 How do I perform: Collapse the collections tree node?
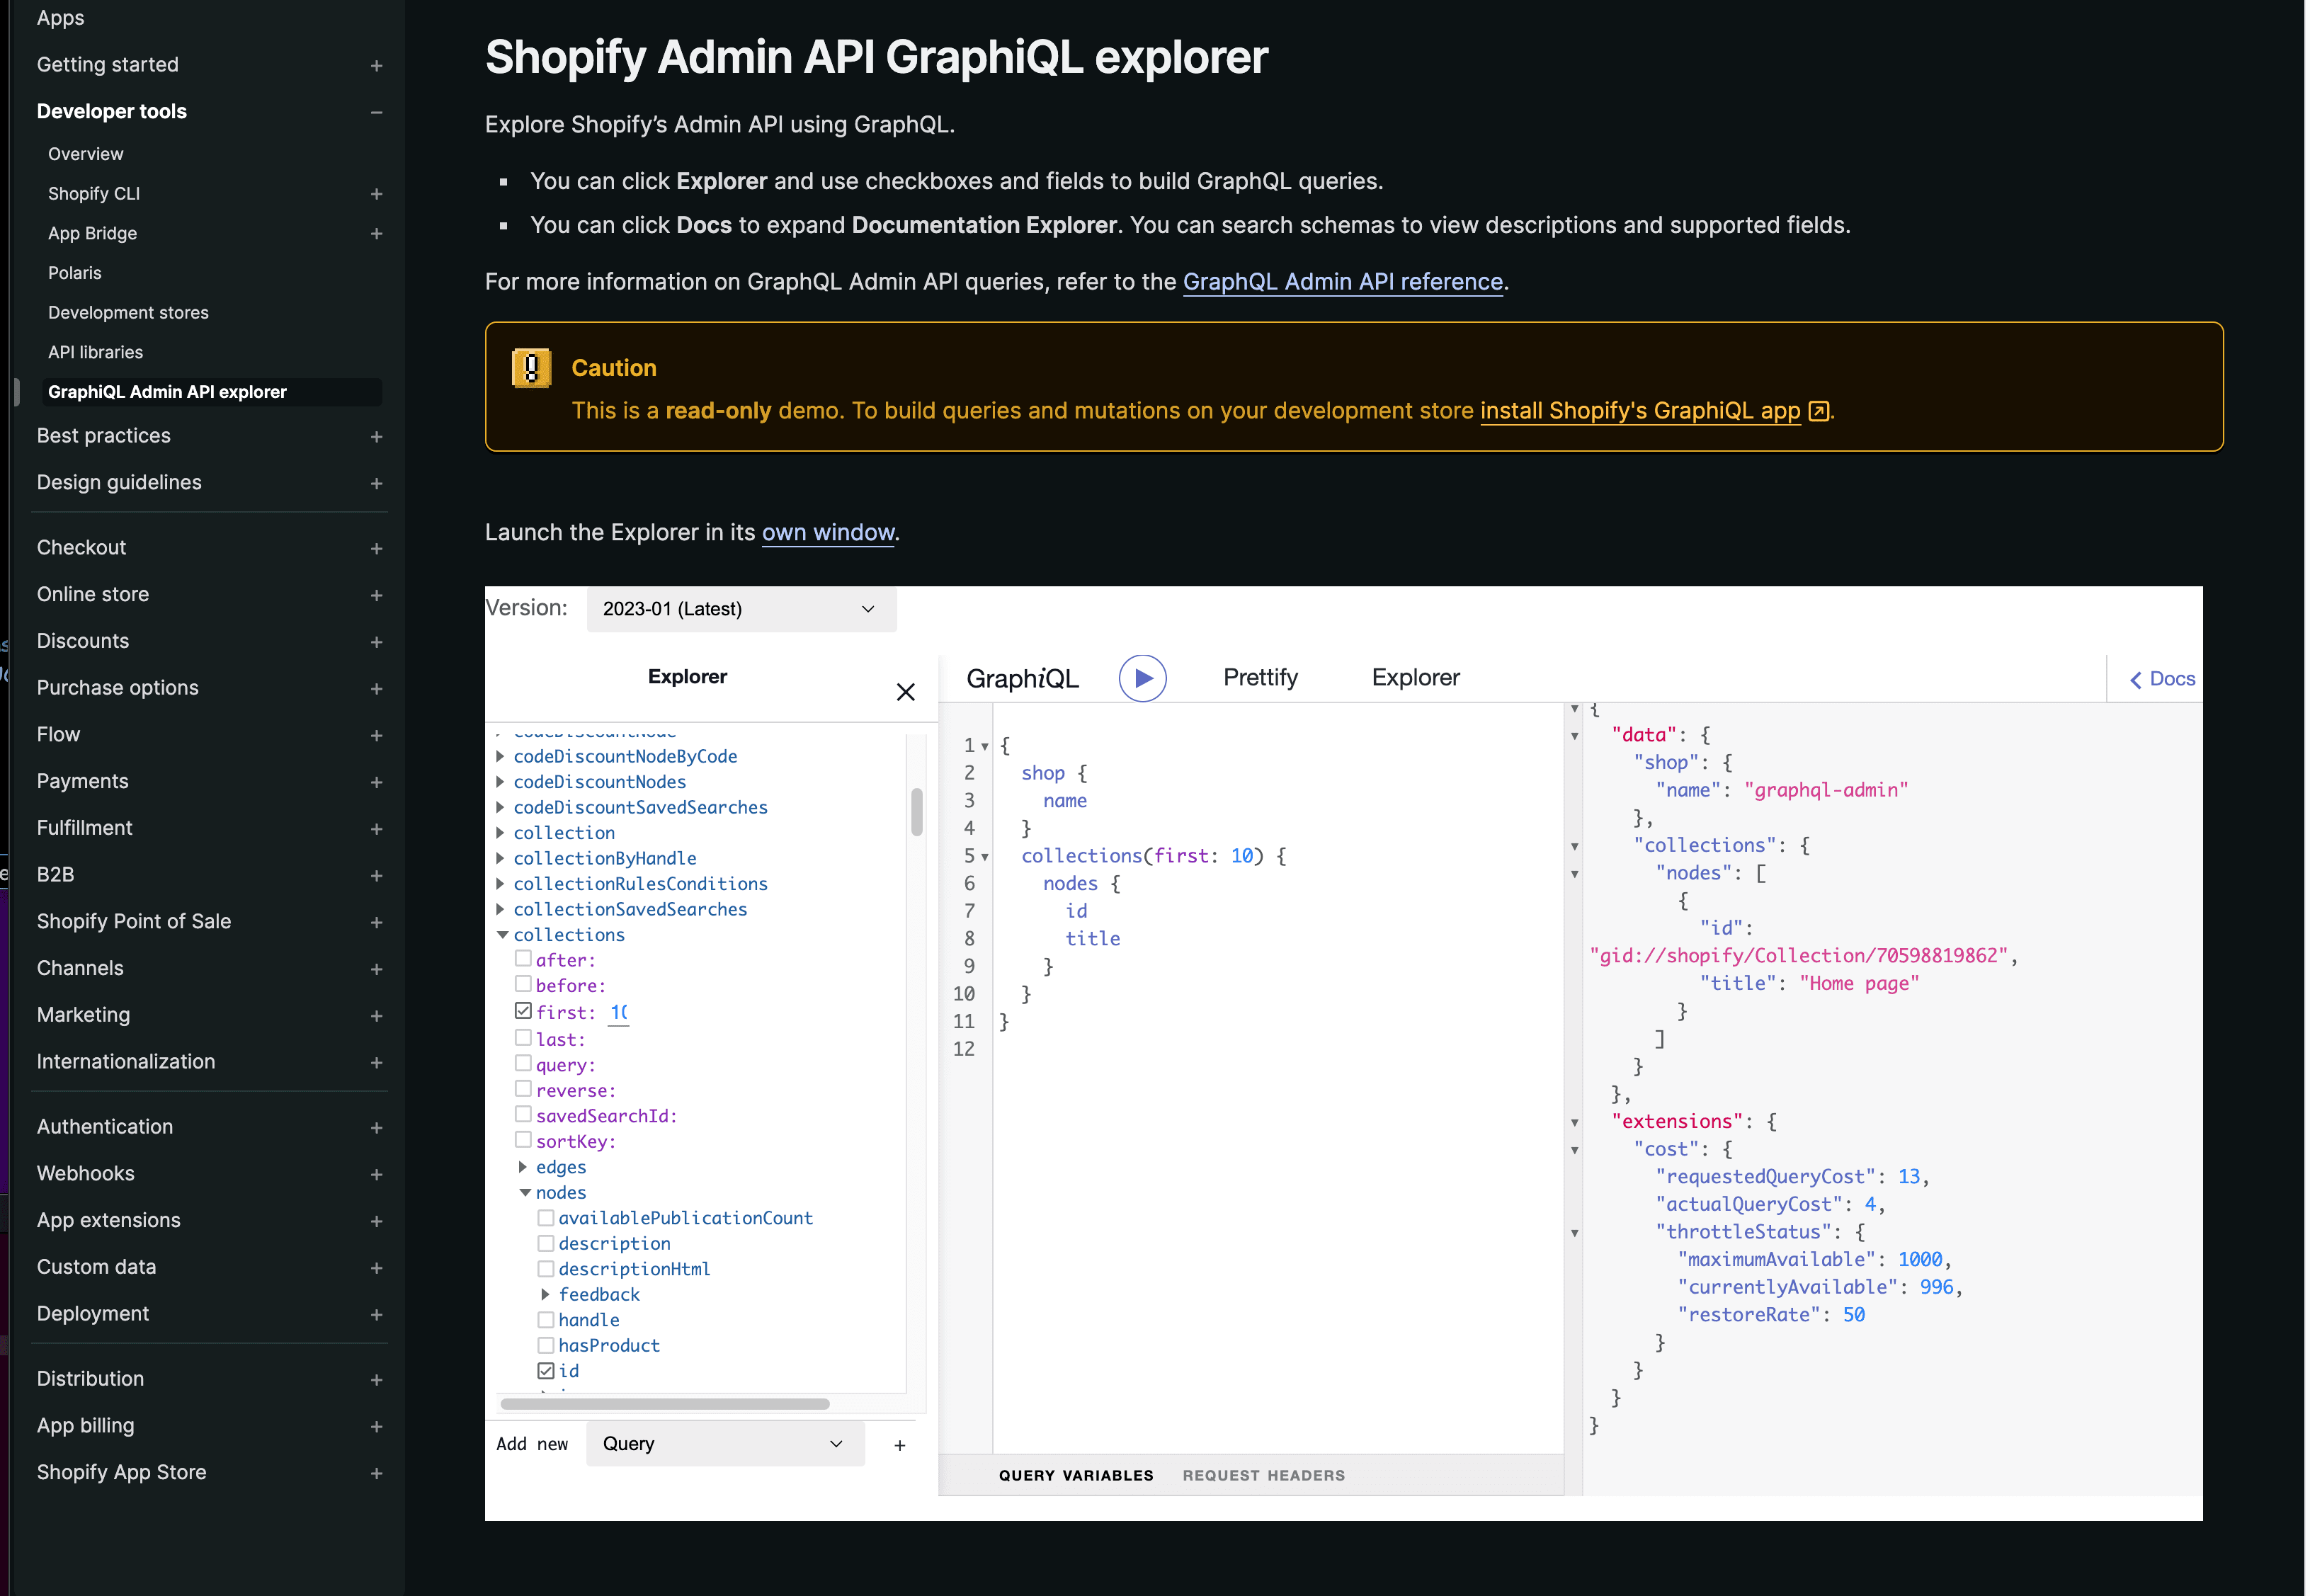tap(503, 934)
